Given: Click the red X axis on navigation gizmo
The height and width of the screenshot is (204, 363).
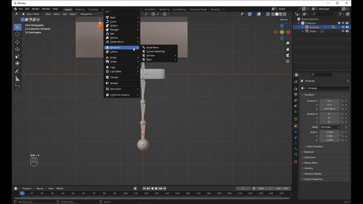Looking at the screenshot, I should [289, 32].
